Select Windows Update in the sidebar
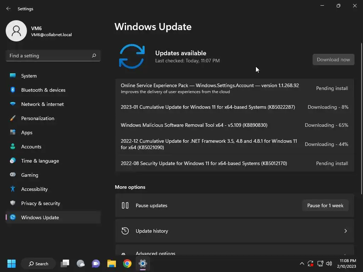Image resolution: width=363 pixels, height=272 pixels. tap(53, 217)
